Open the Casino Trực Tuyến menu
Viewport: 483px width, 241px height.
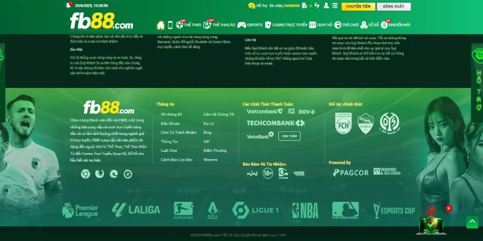pos(286,25)
